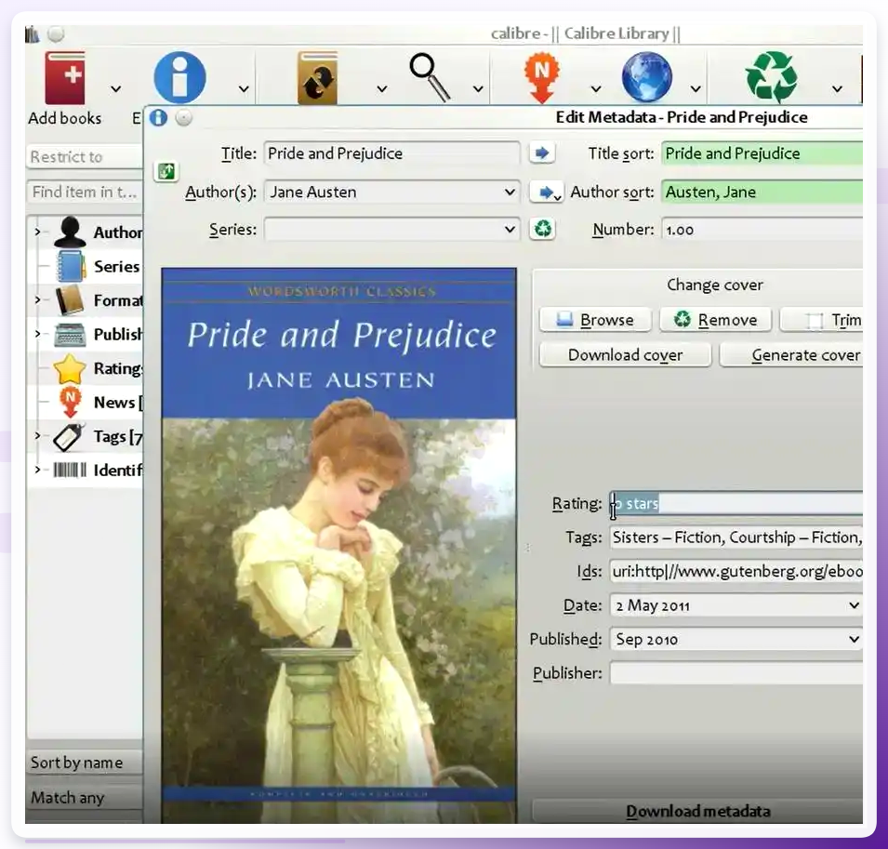
Task: Click the Convert books brown book icon
Action: [318, 78]
